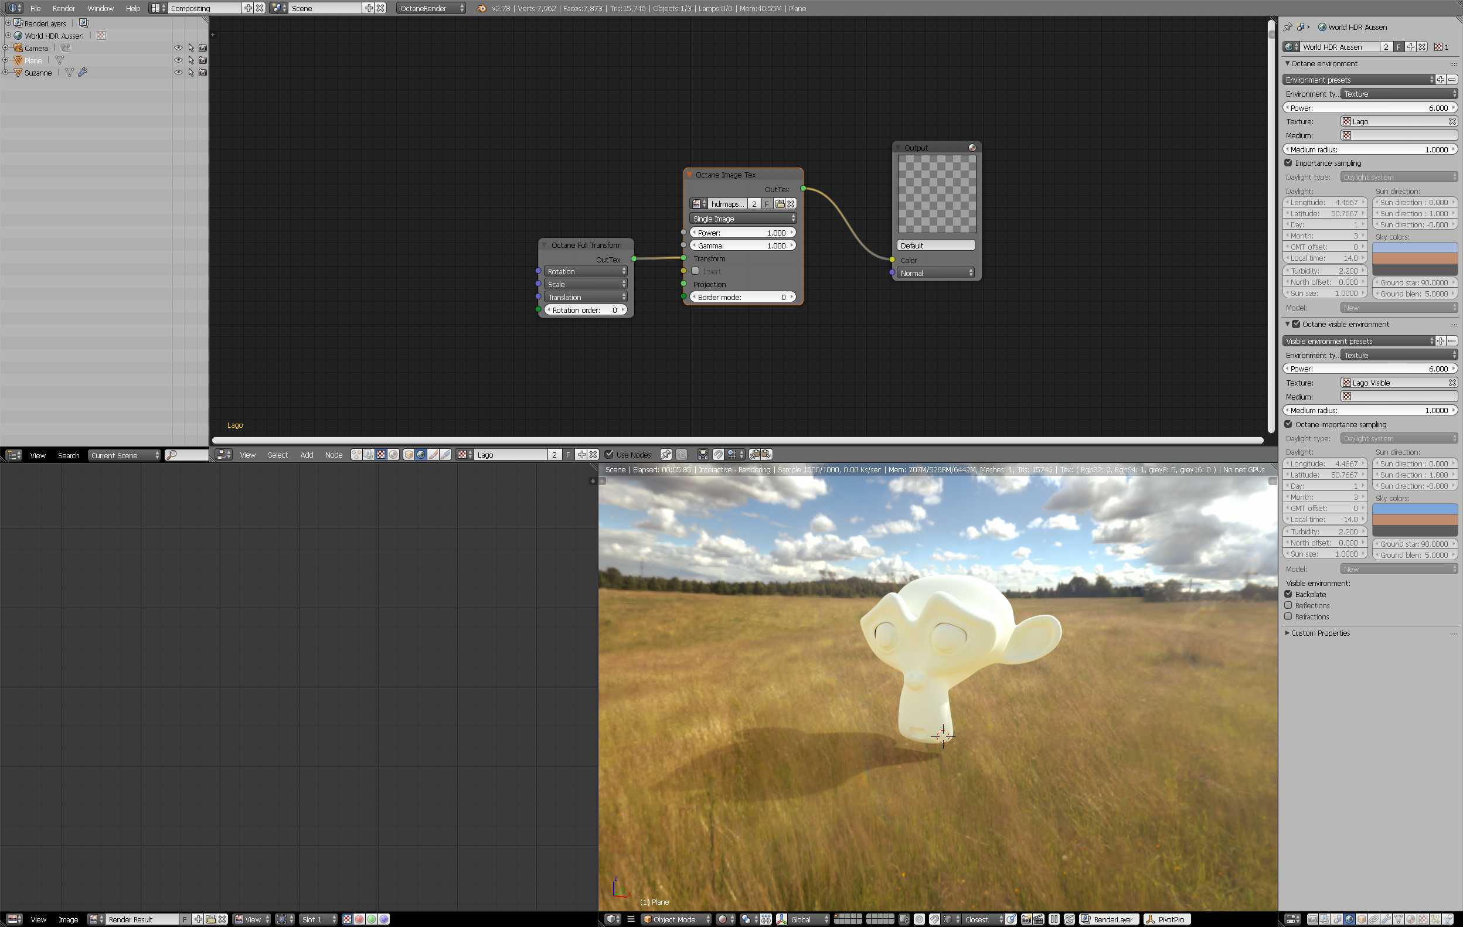Select texture node tree type icon
This screenshot has width=1463, height=927.
[x=381, y=454]
